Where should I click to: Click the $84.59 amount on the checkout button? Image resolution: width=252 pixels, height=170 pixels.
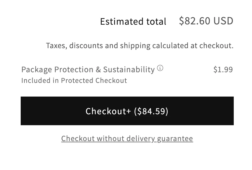151,111
